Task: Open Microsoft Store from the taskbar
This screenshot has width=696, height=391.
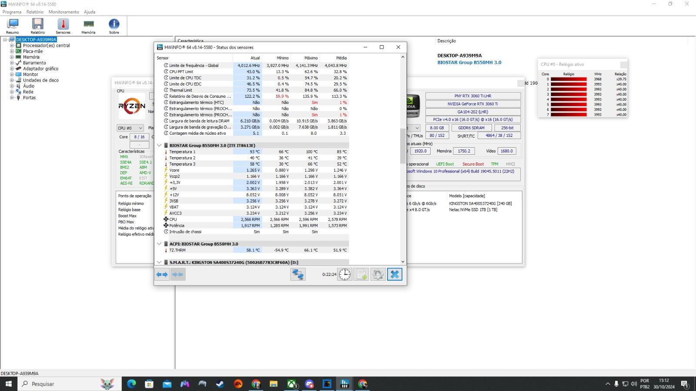Action: 149,384
